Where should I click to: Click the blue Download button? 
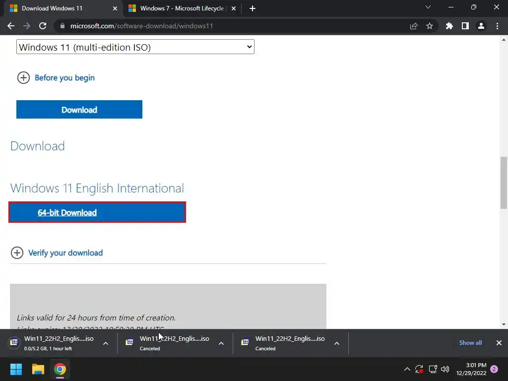(79, 110)
